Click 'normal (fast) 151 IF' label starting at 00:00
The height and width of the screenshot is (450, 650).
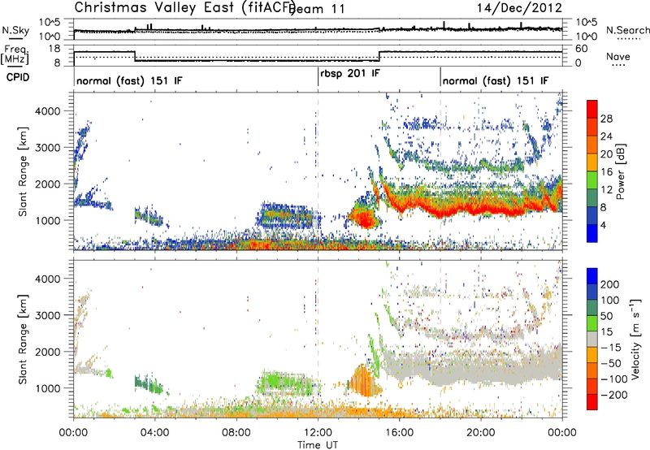[x=129, y=80]
